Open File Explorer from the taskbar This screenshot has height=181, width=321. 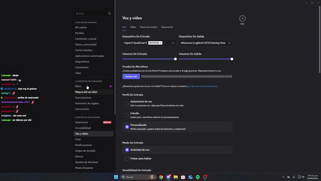(176, 177)
